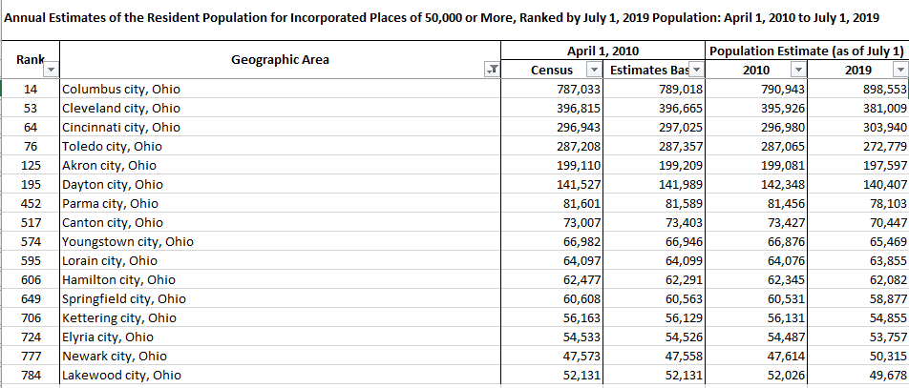
Task: Select the April 1, 2010 header cell
Action: 602,51
